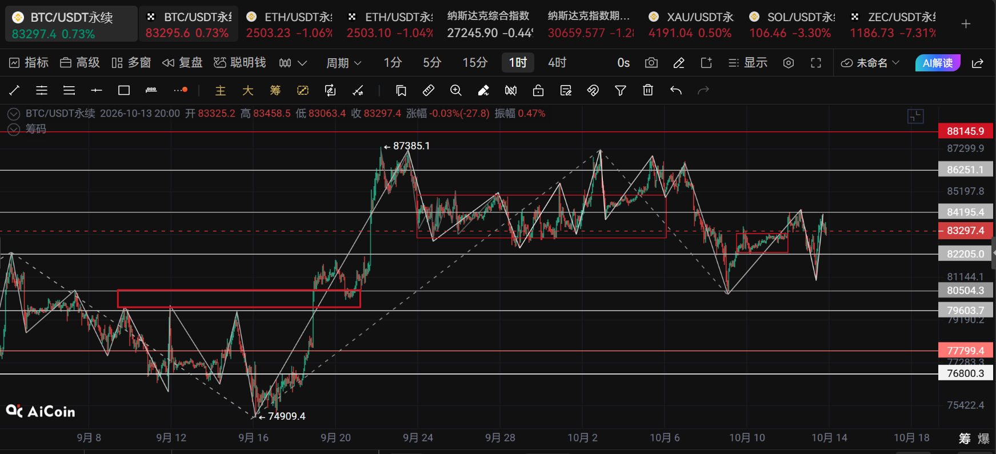Open the 未命名 layout dropdown
The height and width of the screenshot is (454, 996).
tap(870, 63)
